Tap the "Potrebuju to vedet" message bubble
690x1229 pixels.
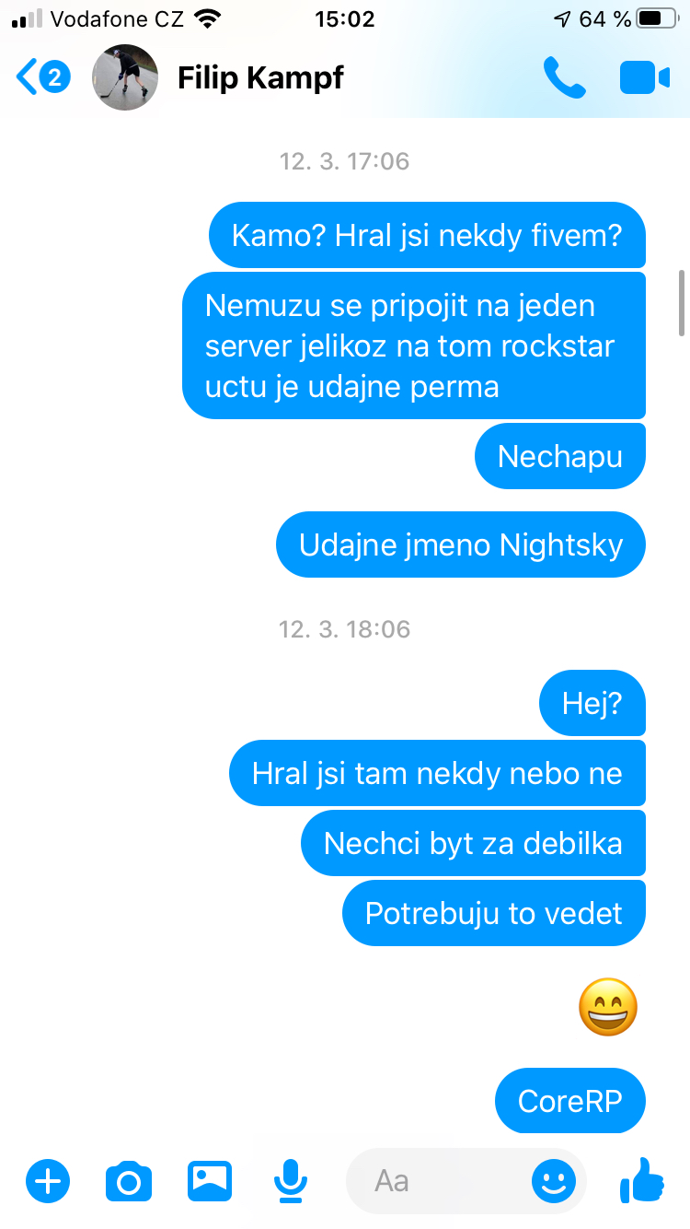[494, 913]
